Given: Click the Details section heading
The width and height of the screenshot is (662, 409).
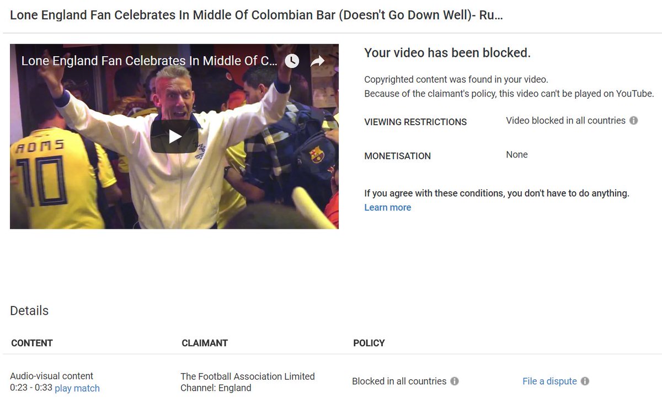Looking at the screenshot, I should (29, 310).
